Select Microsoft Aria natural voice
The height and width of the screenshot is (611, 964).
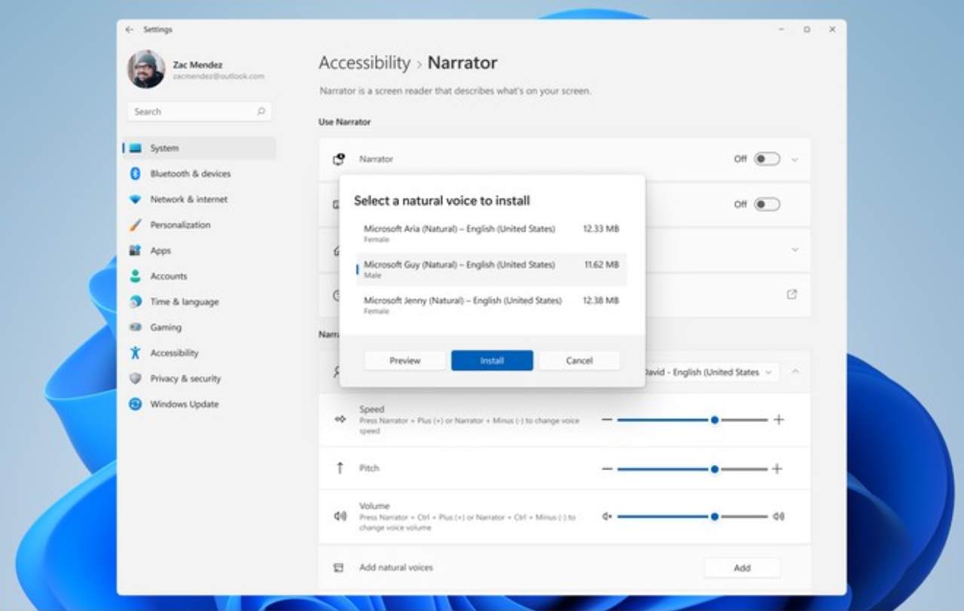click(491, 233)
